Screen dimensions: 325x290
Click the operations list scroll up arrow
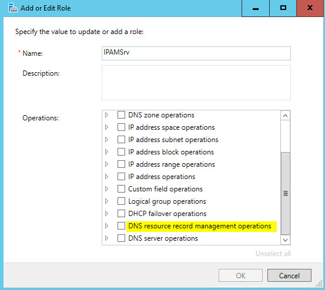pos(285,116)
